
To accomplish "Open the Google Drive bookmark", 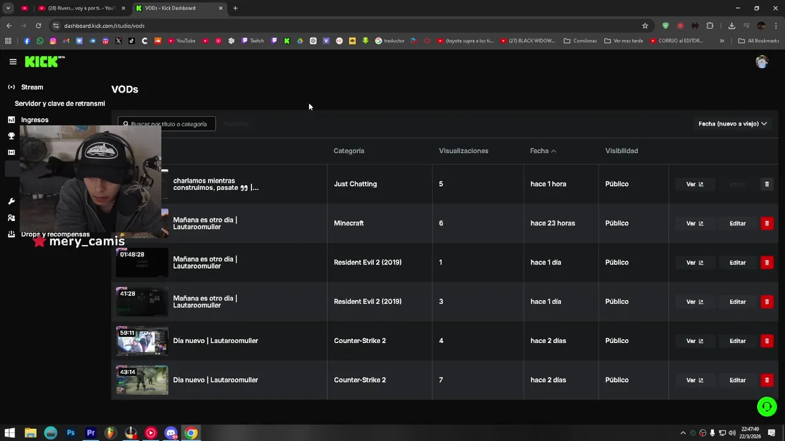I will pyautogui.click(x=300, y=41).
